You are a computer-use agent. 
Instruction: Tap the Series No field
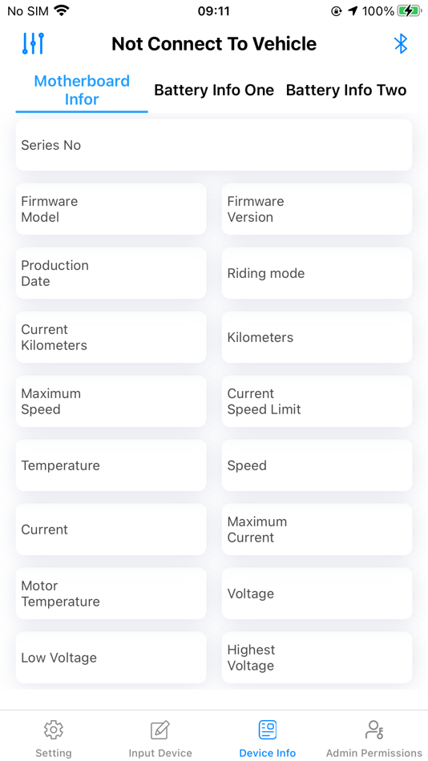point(214,145)
